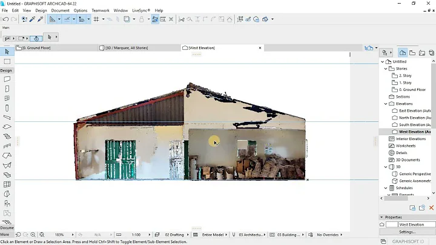Toggle the Grid Snap icon
Viewport: 436px width, 245px height.
coord(96,19)
